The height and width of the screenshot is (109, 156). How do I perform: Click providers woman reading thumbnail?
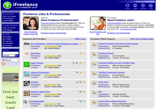tap(98, 23)
